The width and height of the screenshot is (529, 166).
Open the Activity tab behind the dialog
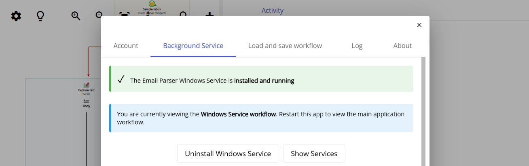click(273, 11)
